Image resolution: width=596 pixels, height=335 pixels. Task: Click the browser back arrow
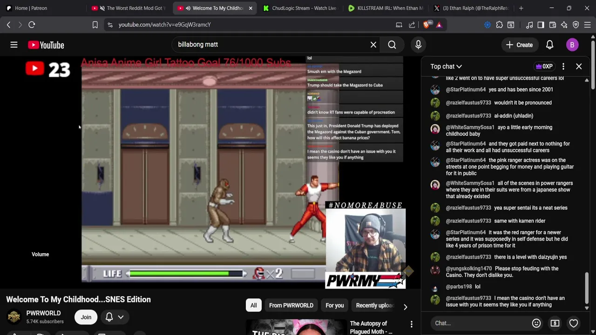point(8,25)
